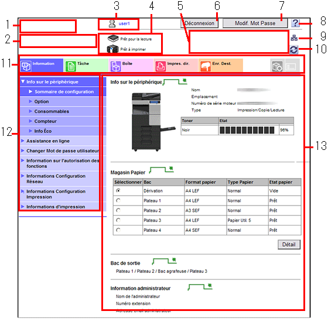
Task: Open help via the question mark icon
Action: 295,23
